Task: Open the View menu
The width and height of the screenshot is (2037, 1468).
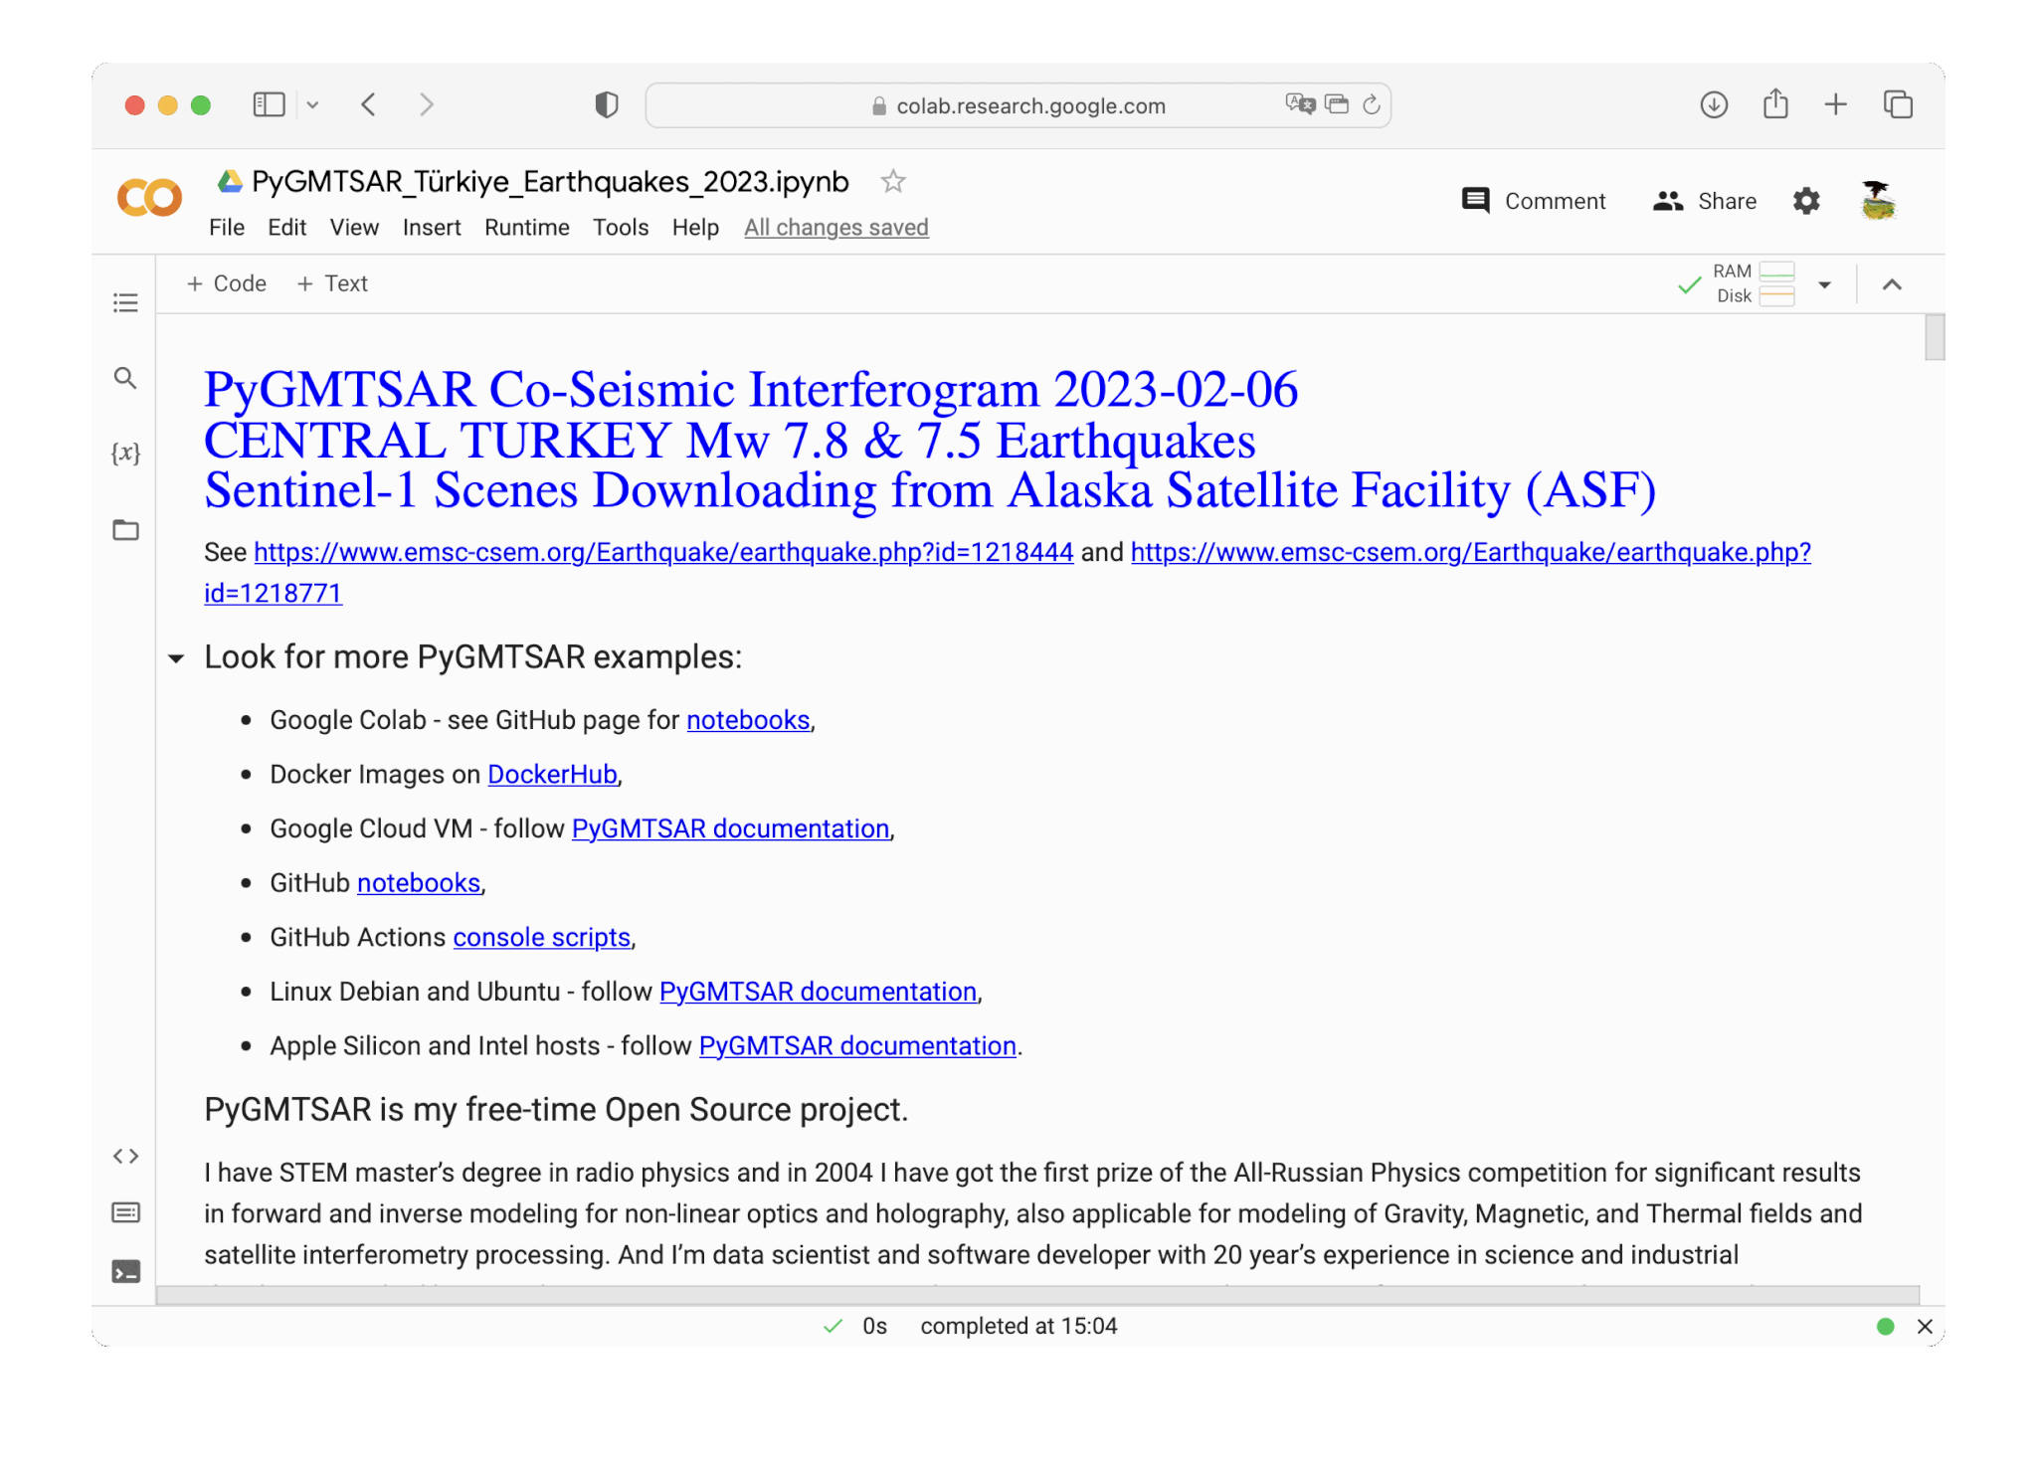Action: pos(354,228)
